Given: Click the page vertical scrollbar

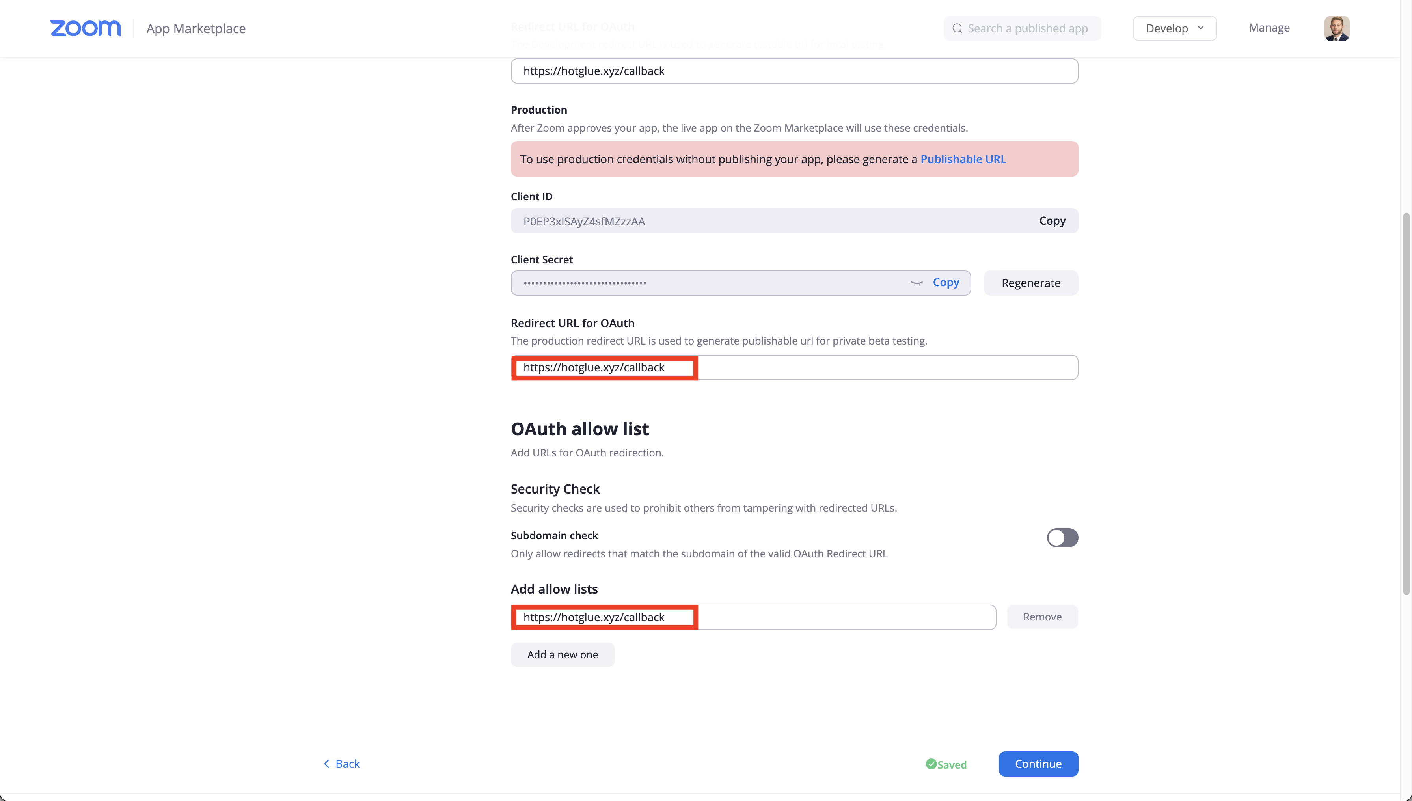Looking at the screenshot, I should pyautogui.click(x=1406, y=404).
